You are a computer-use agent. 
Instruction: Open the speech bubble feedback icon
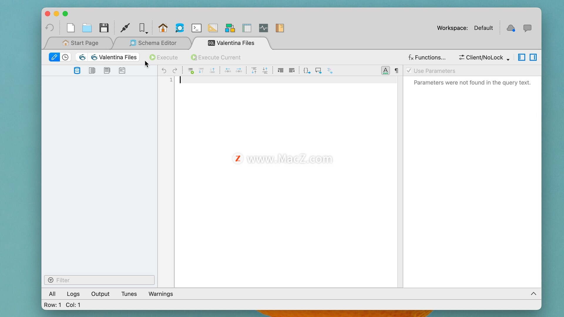pyautogui.click(x=528, y=28)
